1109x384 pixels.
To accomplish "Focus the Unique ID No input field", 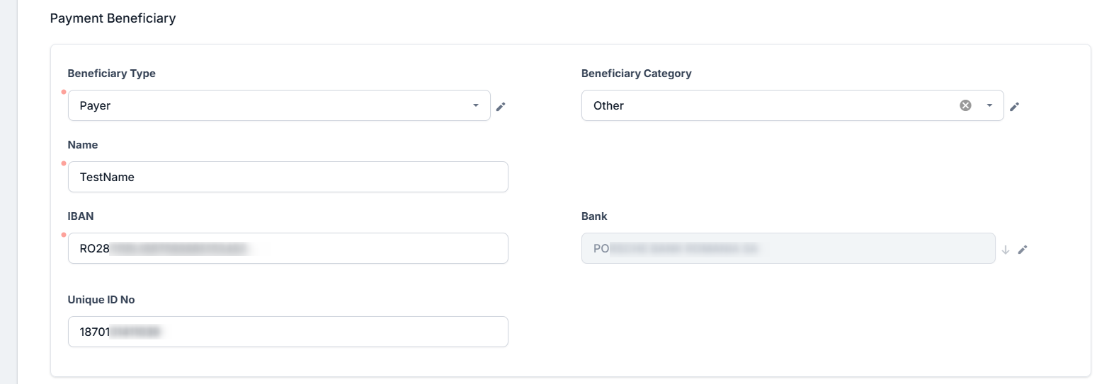I will click(288, 332).
